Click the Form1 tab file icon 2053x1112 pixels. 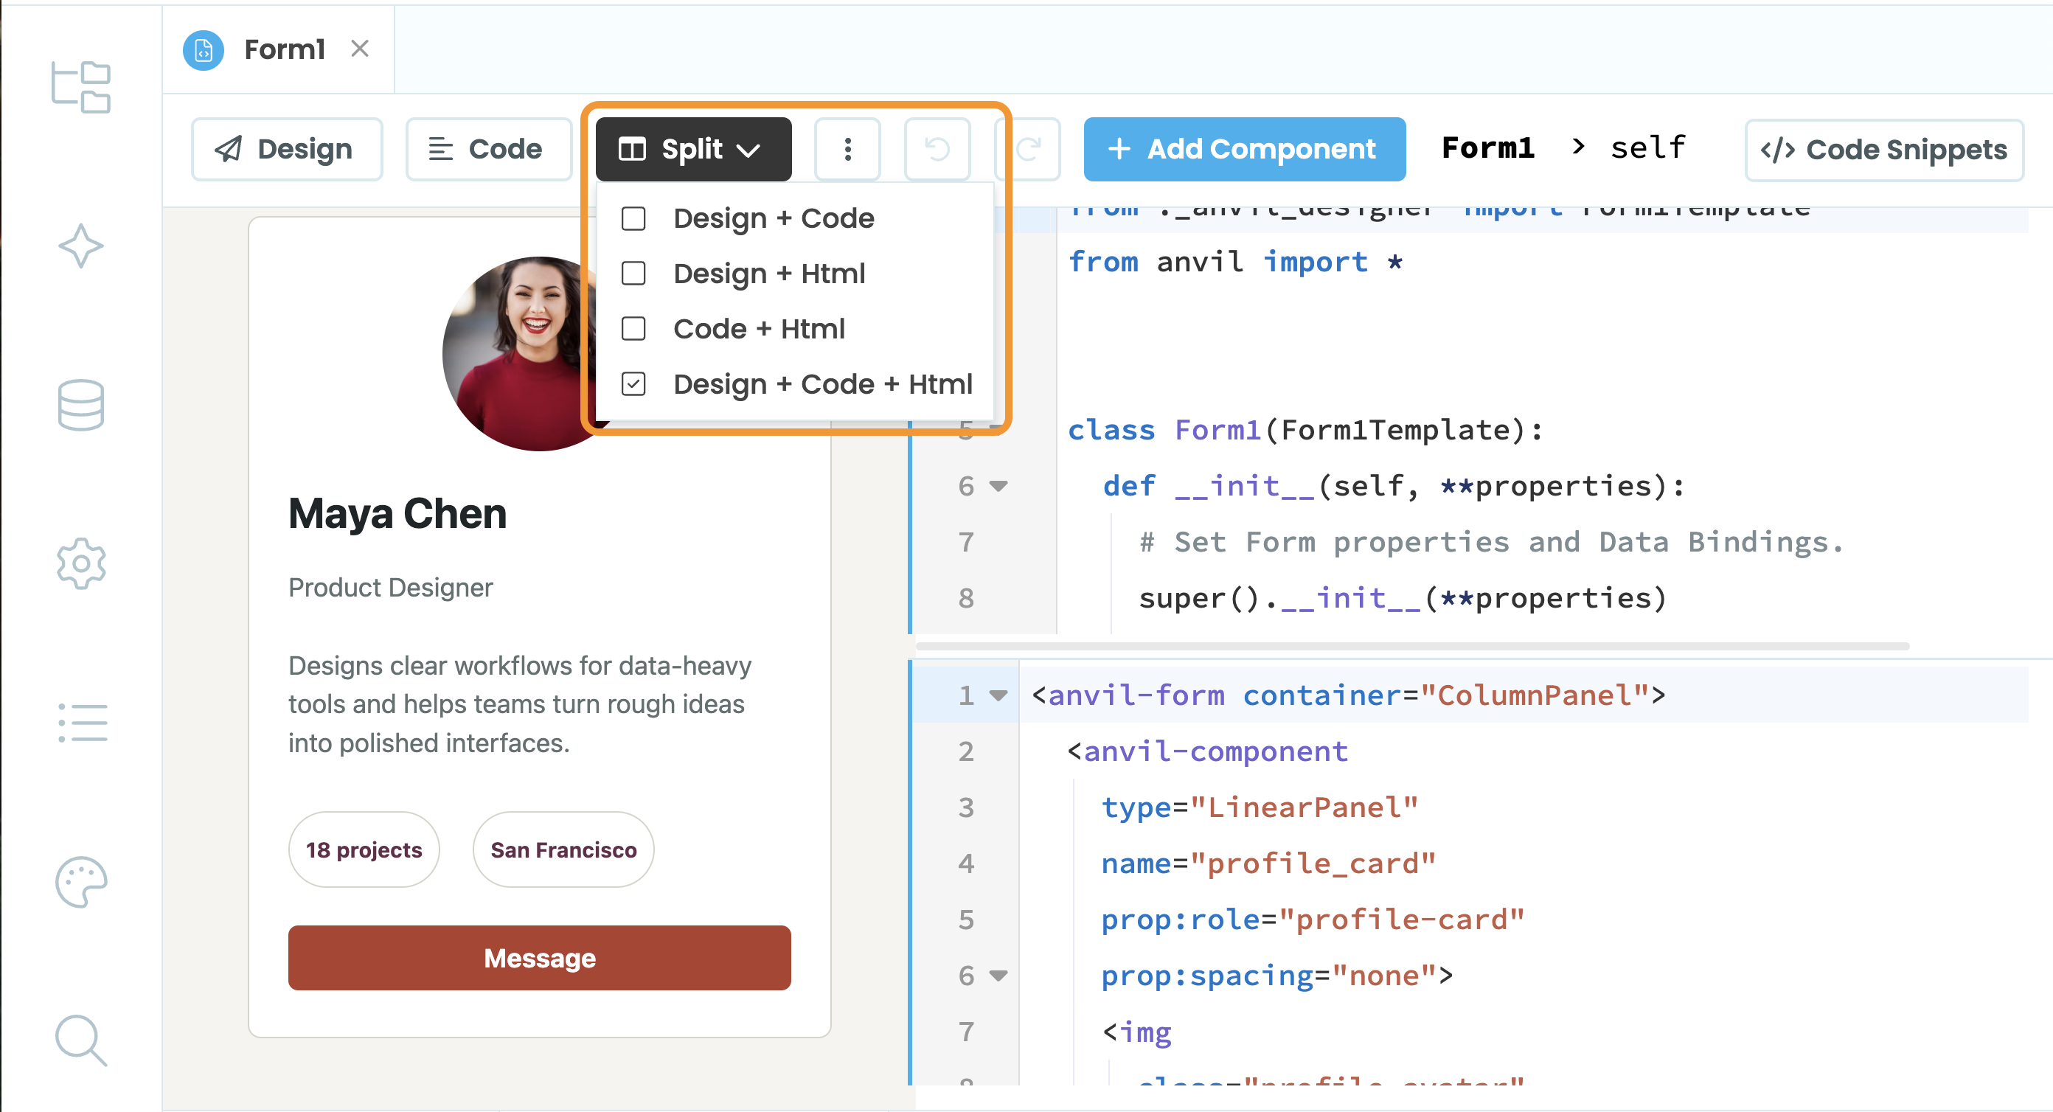pos(204,49)
